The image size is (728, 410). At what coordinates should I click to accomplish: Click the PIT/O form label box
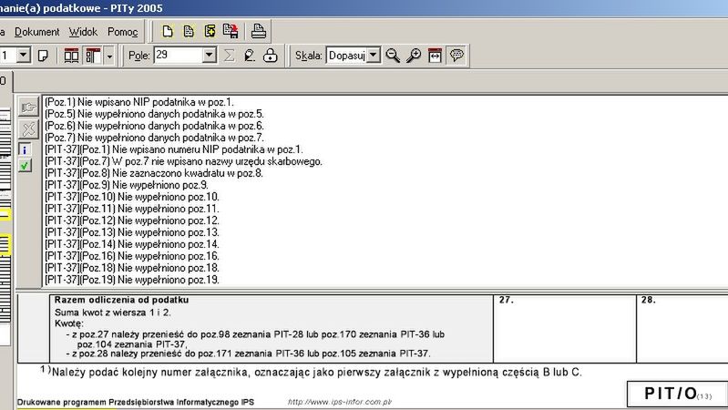click(677, 394)
